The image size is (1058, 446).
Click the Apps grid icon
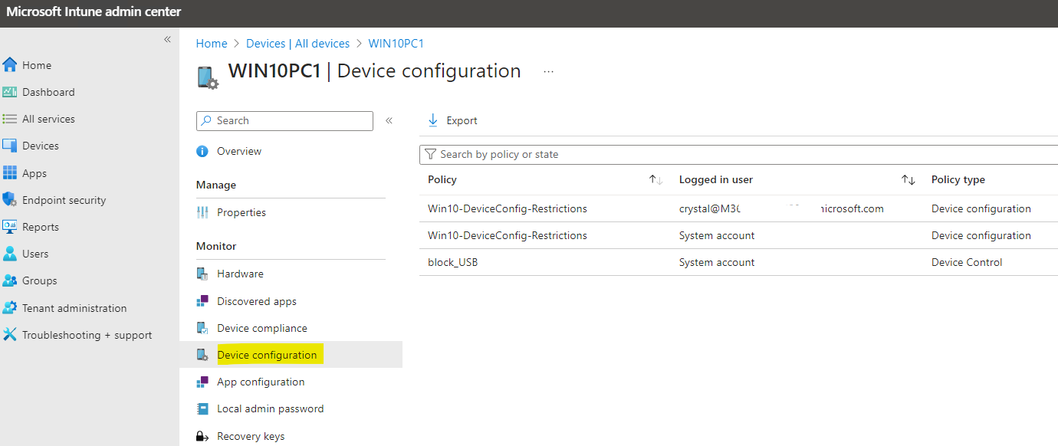click(9, 173)
